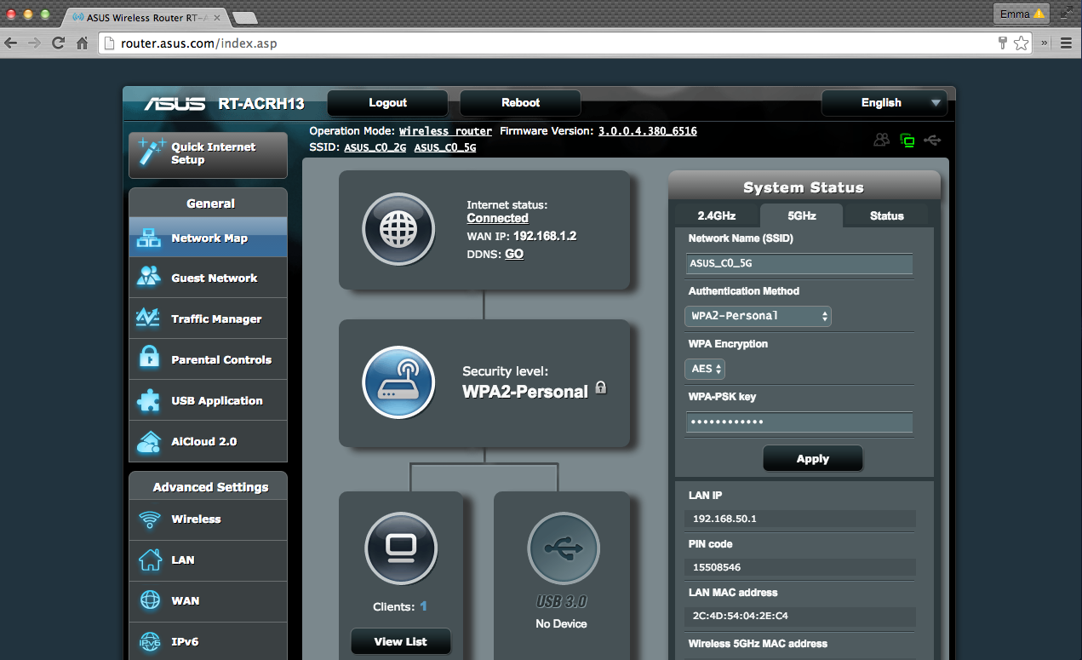1082x660 pixels.
Task: Click the LAN house icon
Action: click(x=150, y=560)
